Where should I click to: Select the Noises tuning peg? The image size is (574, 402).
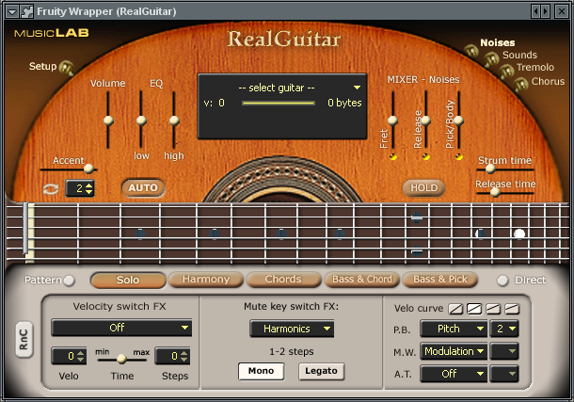coord(471,51)
